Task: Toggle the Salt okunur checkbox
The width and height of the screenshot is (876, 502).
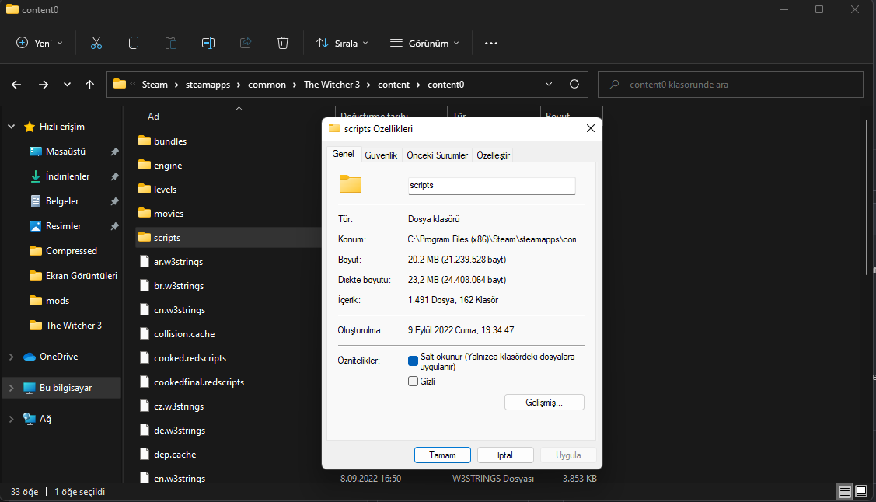Action: tap(413, 361)
